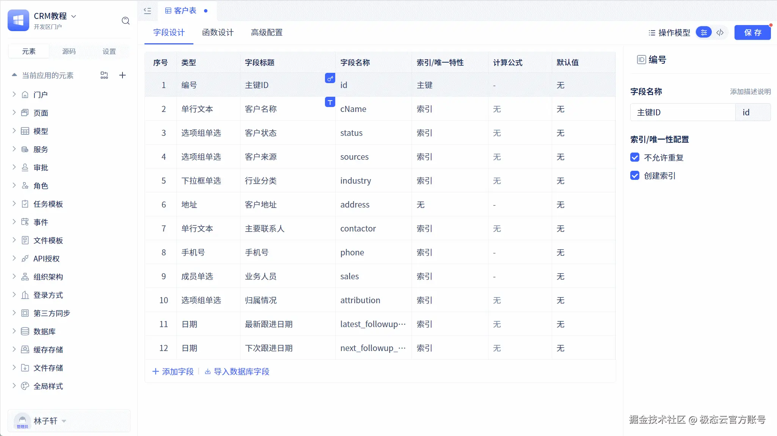Switch to code view icon

720,33
